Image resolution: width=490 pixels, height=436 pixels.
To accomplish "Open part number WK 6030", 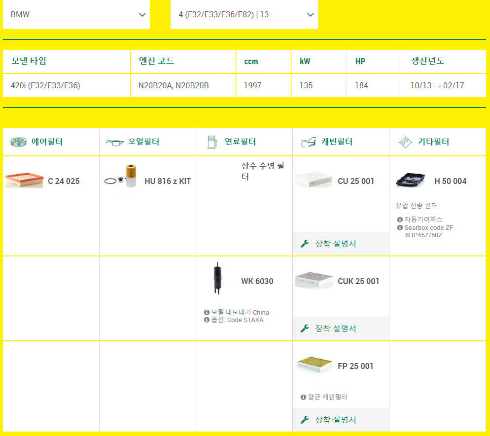I will (x=257, y=281).
